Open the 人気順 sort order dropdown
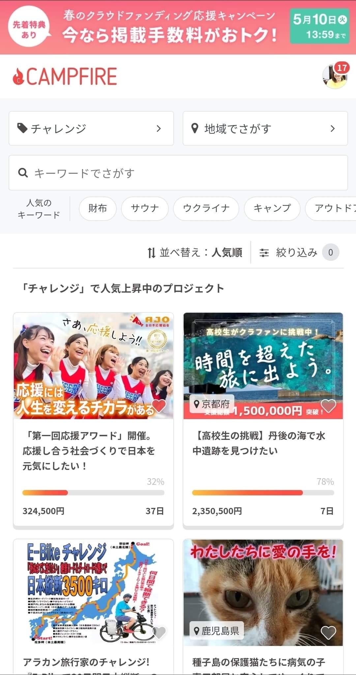 click(227, 253)
